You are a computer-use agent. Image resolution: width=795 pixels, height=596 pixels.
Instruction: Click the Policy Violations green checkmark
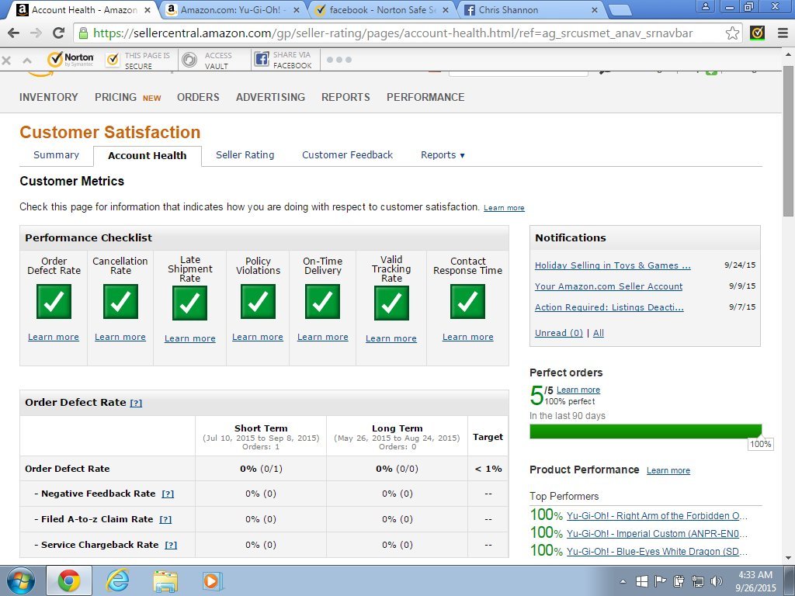258,302
